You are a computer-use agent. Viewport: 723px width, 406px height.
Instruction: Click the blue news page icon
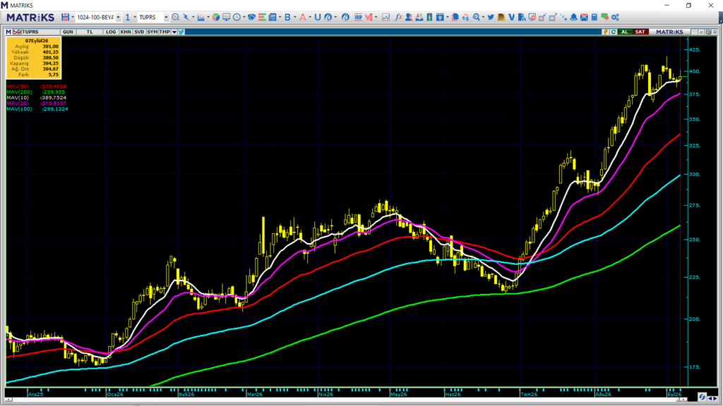[x=273, y=17]
